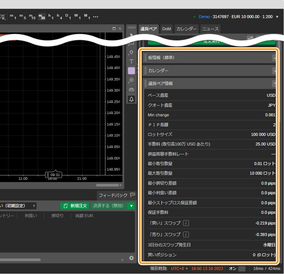Viewport: 284px width, 274px height.
Task: Close the chart panel
Action: click(x=120, y=28)
